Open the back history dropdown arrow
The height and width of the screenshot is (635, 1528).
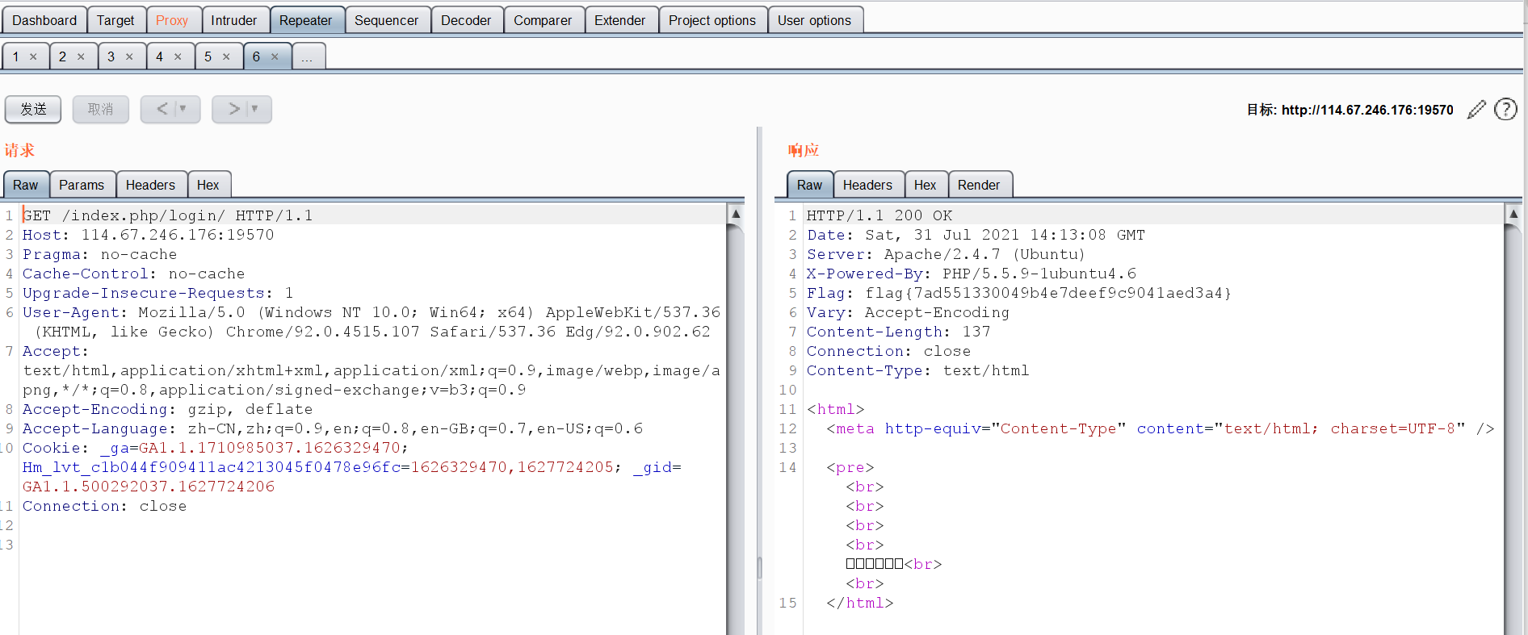(183, 109)
